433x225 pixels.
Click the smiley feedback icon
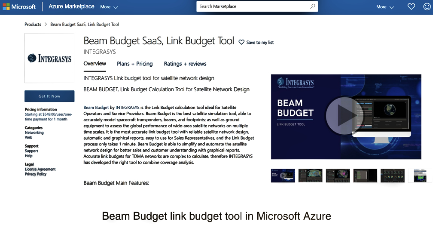click(x=427, y=6)
